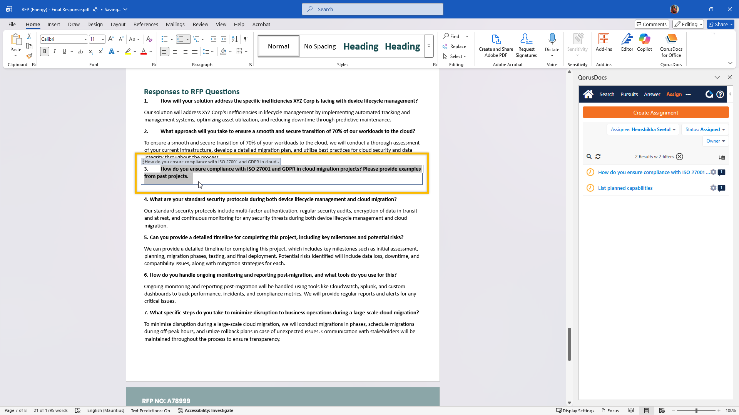The height and width of the screenshot is (415, 739).
Task: Open the font size dropdown
Action: click(x=103, y=39)
